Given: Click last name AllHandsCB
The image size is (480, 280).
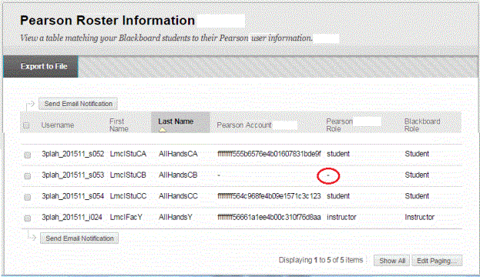Looking at the screenshot, I should pos(178,175).
